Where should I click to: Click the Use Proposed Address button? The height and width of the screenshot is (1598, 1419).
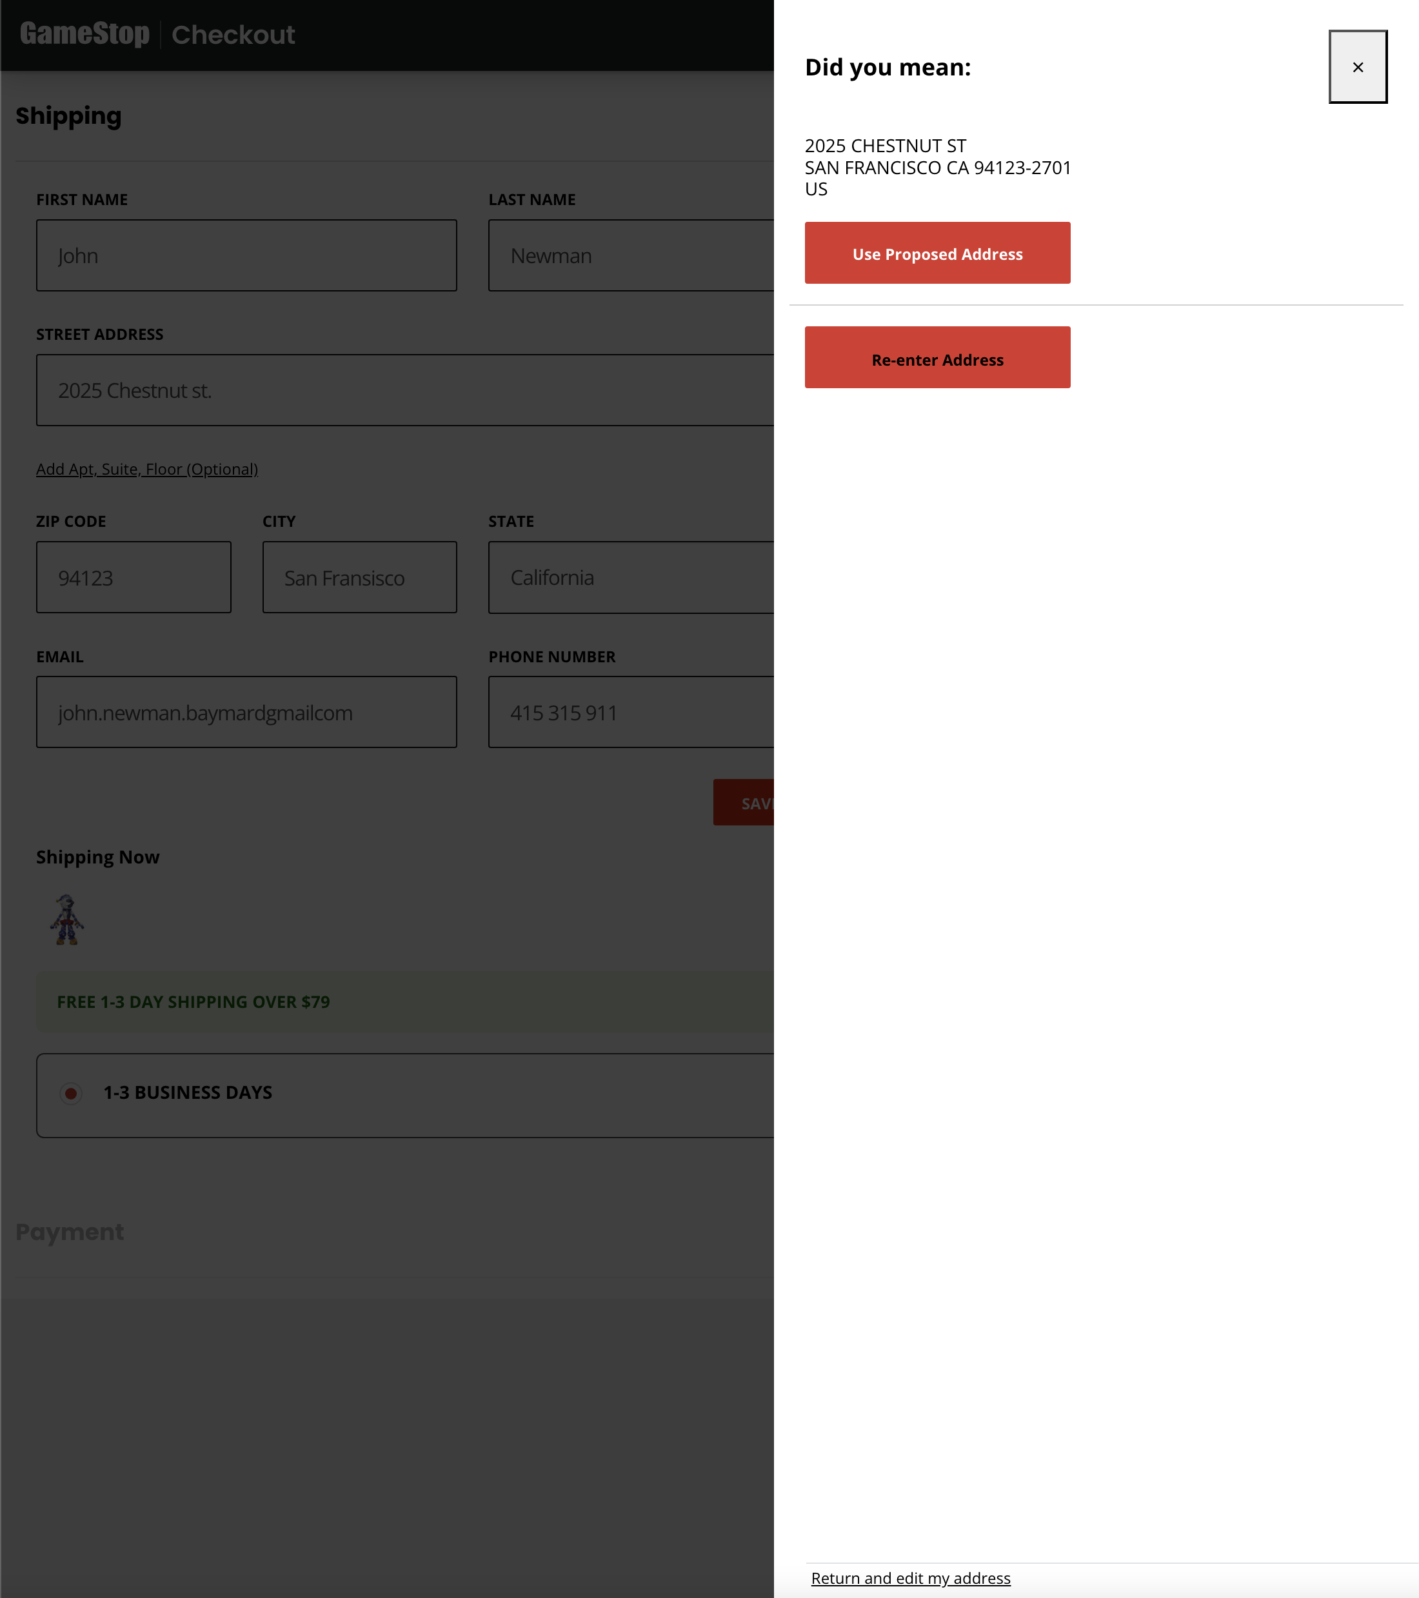(x=937, y=253)
